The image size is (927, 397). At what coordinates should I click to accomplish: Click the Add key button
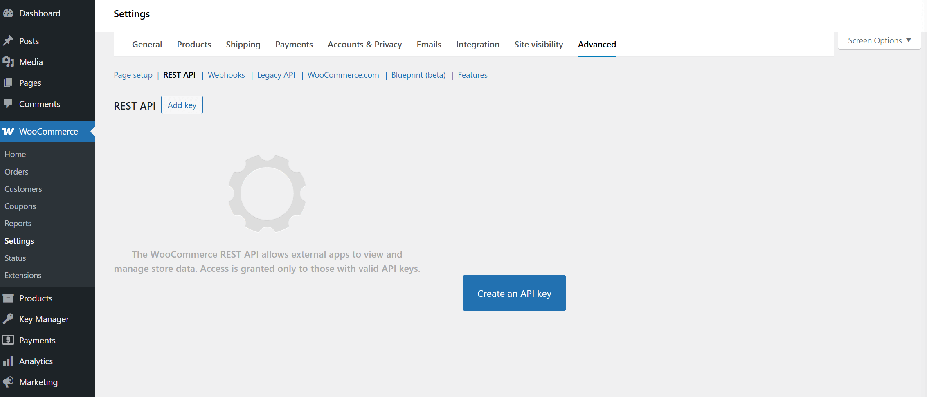[182, 105]
